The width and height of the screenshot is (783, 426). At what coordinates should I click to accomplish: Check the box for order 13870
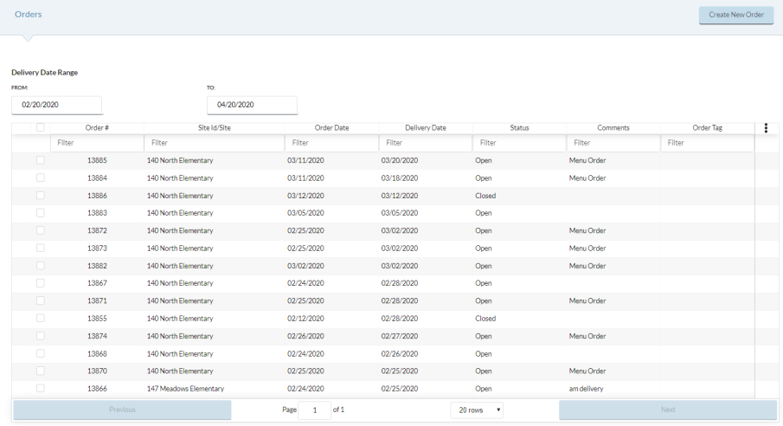[41, 371]
